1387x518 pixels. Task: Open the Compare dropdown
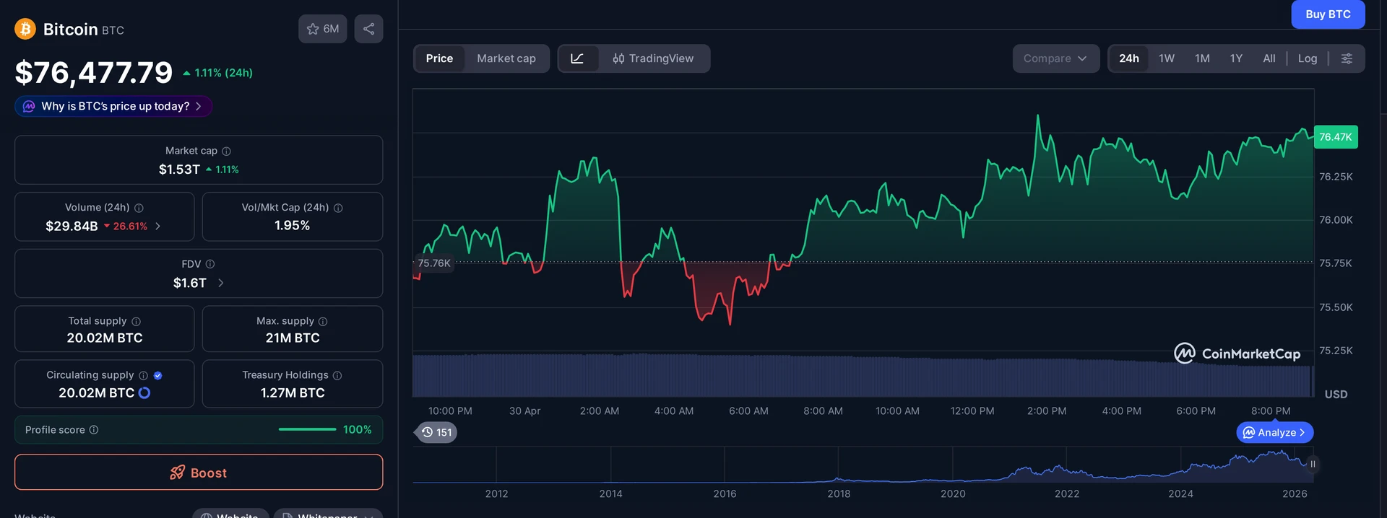[x=1055, y=58]
